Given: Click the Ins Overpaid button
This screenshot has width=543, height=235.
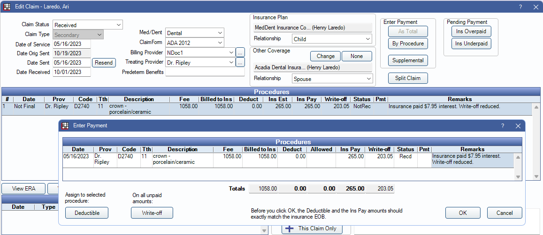Looking at the screenshot, I should pos(471,32).
